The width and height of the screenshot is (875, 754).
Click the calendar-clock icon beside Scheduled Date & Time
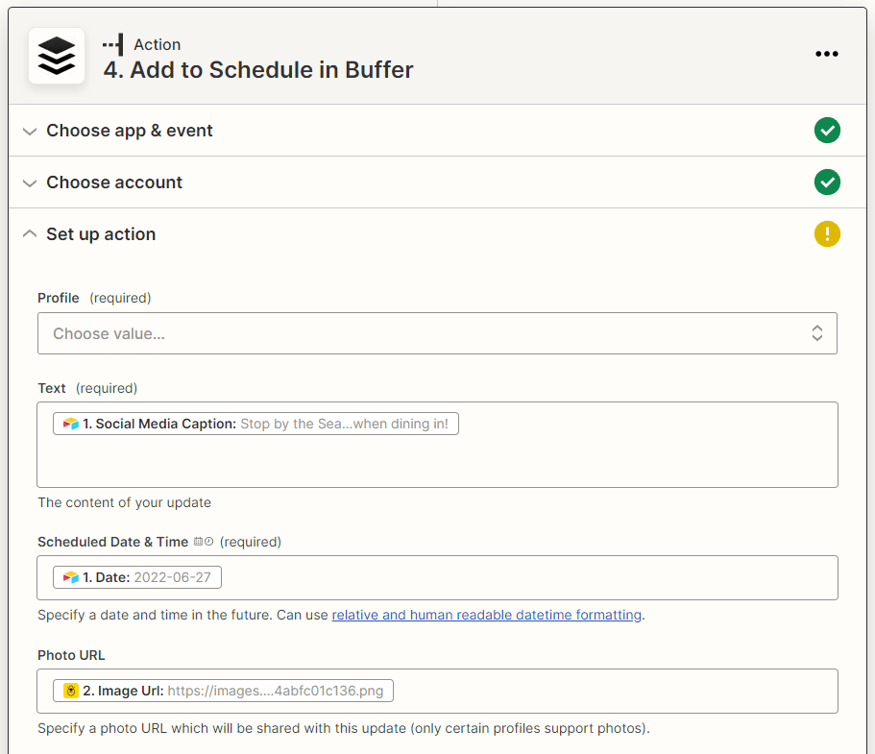pyautogui.click(x=204, y=542)
